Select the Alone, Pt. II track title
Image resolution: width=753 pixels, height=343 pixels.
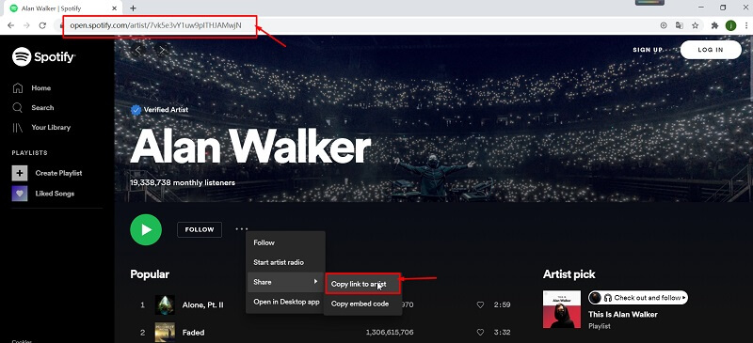click(x=202, y=304)
